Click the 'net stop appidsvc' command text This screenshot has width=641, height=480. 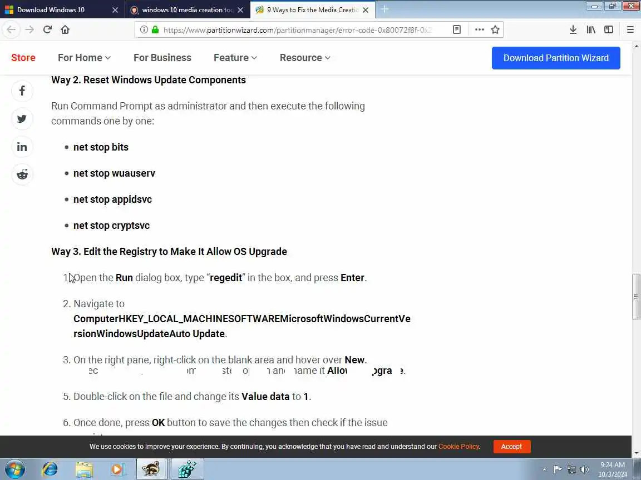[x=113, y=199]
